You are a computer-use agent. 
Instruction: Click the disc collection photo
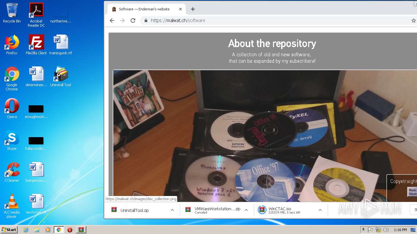click(x=265, y=136)
